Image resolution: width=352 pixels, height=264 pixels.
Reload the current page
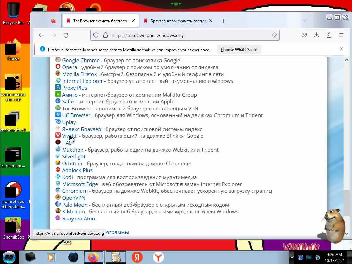click(x=66, y=35)
